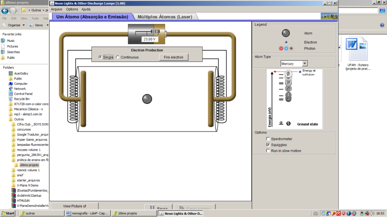Screen dimensions: 387x217
Task: Click the View Picture of button
Action: click(74, 206)
